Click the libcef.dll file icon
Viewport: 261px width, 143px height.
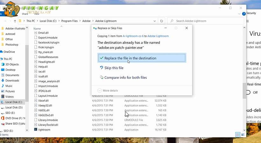pos(35,100)
